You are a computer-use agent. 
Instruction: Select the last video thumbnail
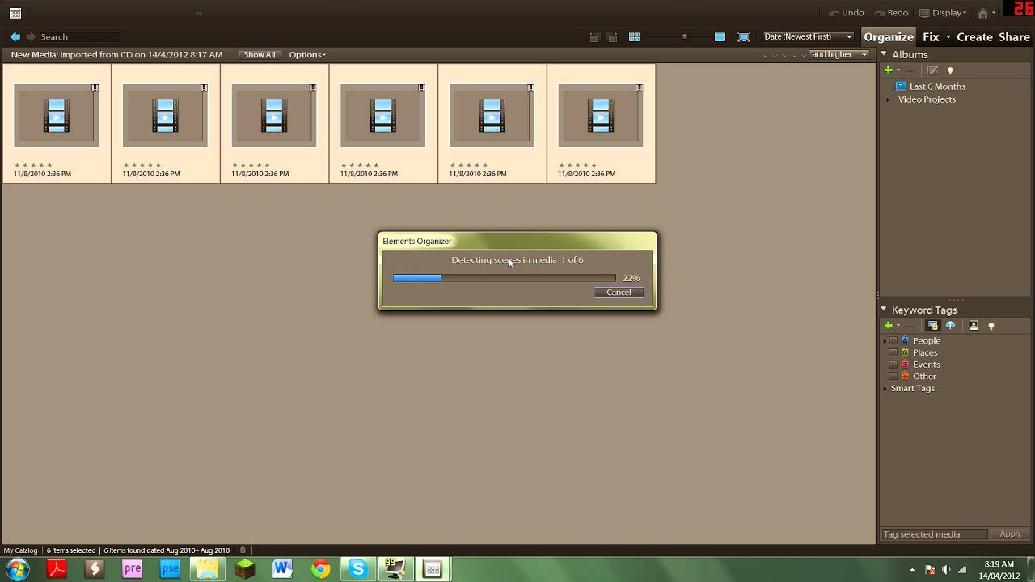point(601,116)
